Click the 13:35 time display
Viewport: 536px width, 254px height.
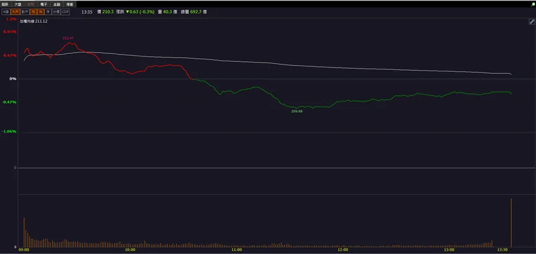point(87,12)
